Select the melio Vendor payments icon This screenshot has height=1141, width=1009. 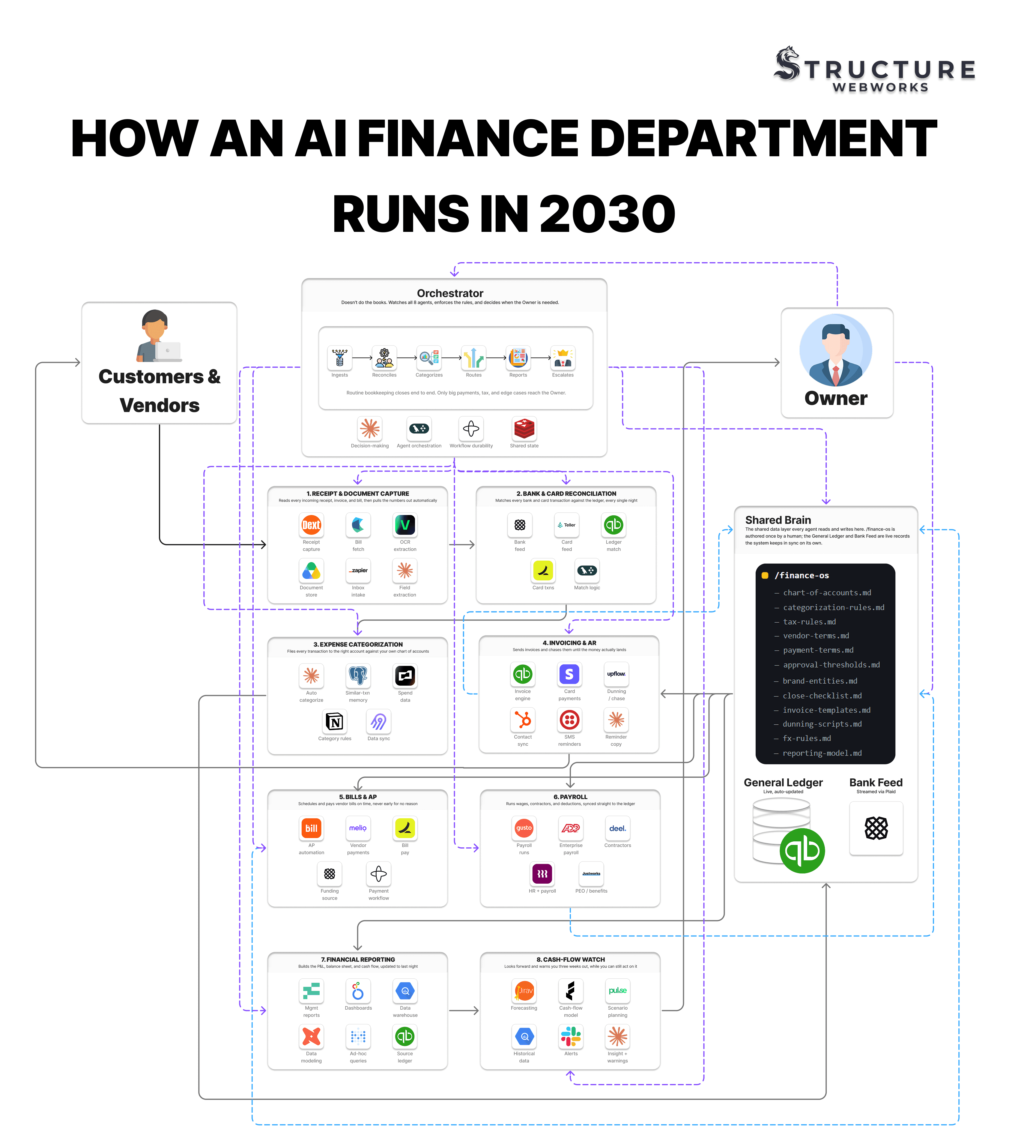click(358, 828)
